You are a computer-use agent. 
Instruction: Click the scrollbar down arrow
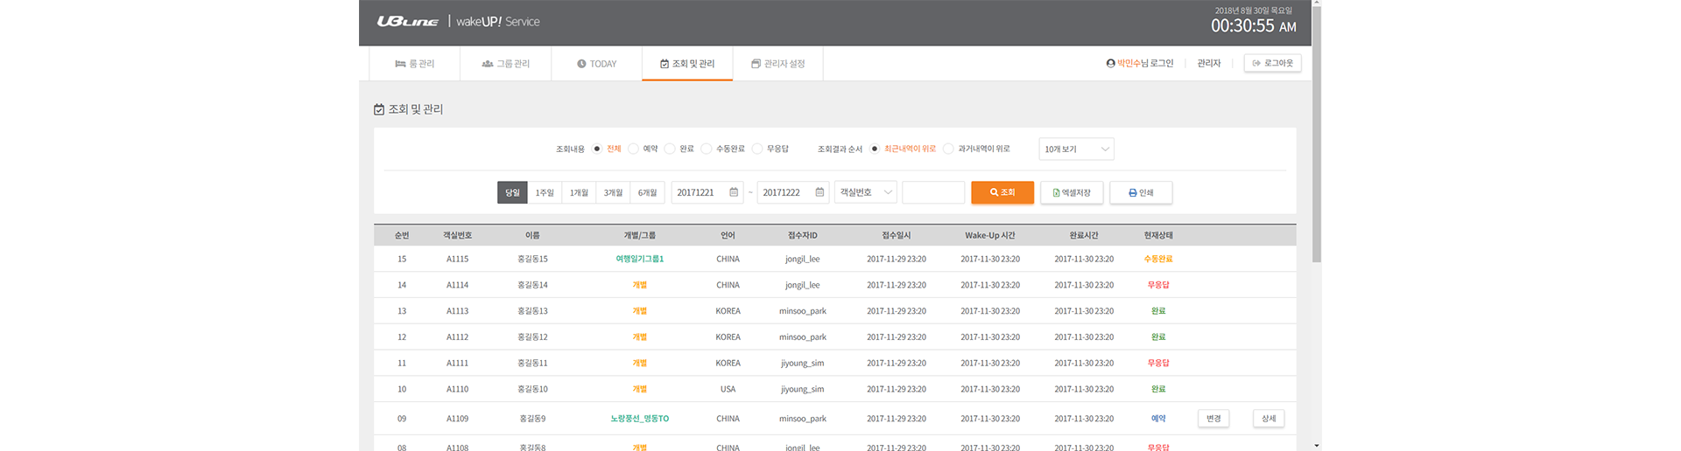tap(1317, 446)
